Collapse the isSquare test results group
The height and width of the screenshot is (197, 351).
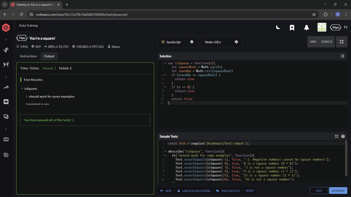[x=22, y=88]
